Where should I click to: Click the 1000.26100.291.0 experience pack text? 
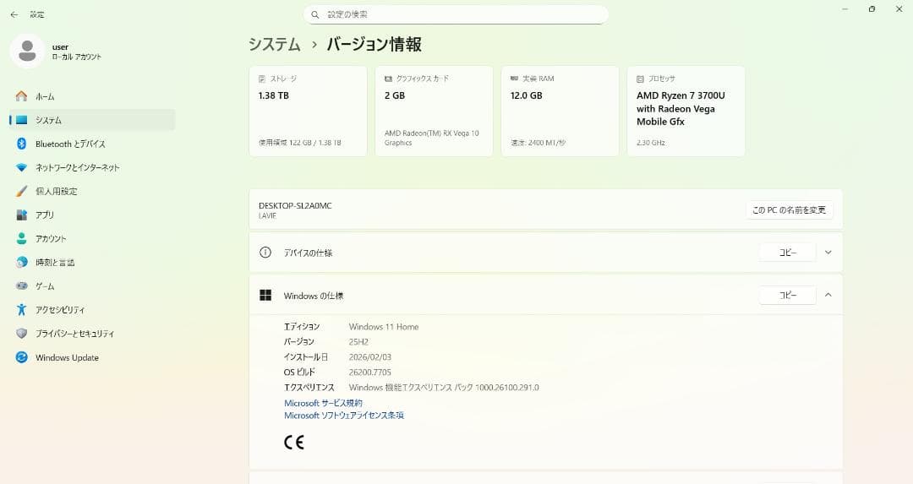coord(507,388)
